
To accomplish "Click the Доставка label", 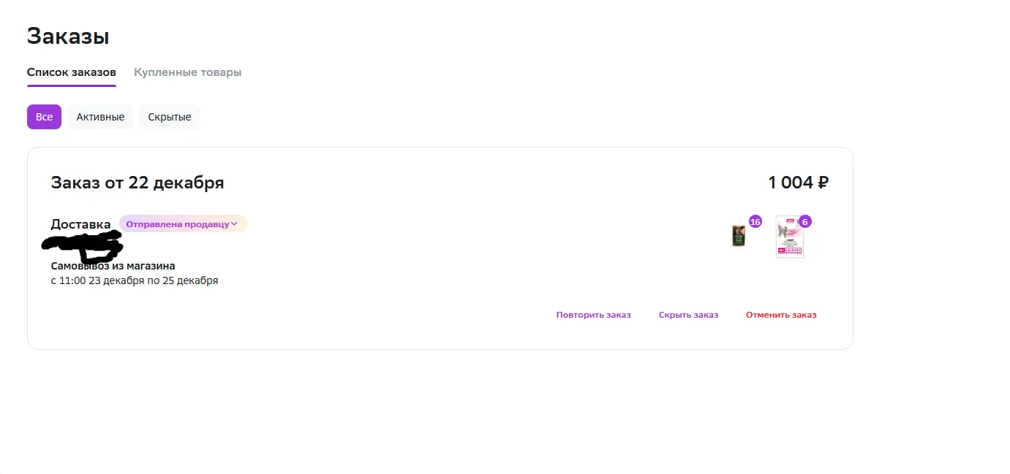I will coord(80,224).
